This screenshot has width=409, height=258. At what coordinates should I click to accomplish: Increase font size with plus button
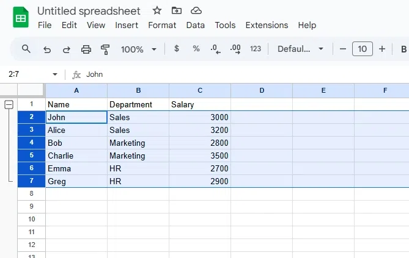coord(382,49)
